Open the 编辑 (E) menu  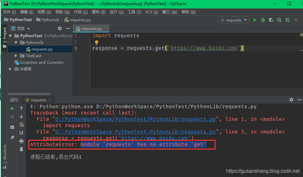(27, 12)
